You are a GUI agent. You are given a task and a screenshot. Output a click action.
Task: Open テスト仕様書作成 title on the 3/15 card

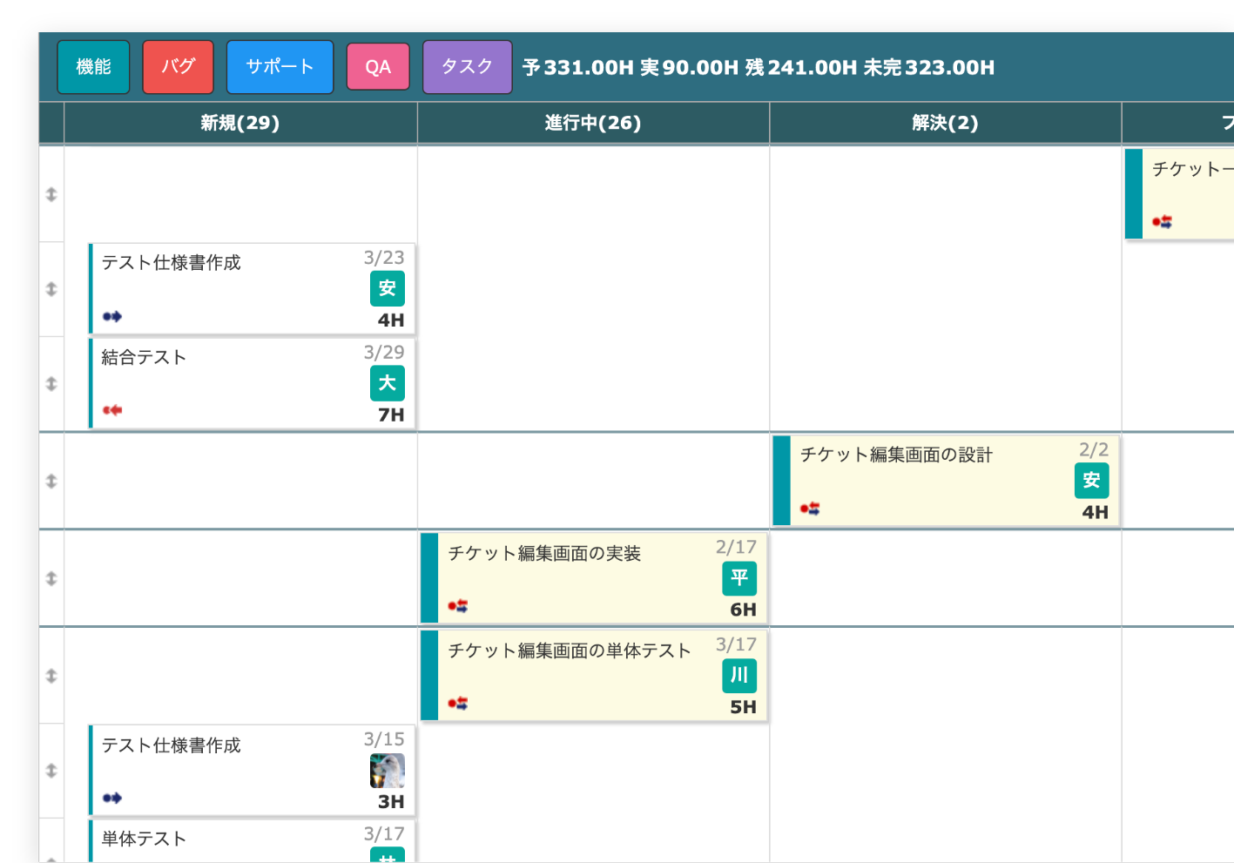click(x=171, y=746)
